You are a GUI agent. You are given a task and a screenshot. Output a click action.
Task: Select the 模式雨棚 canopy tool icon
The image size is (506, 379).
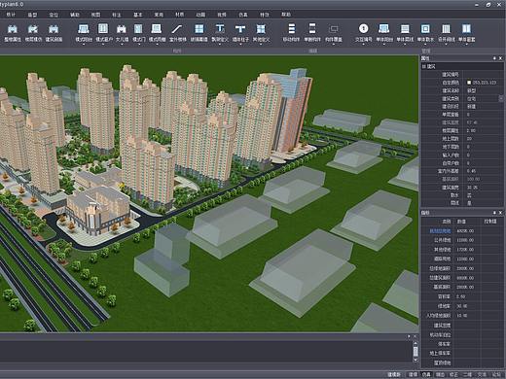pos(157,29)
